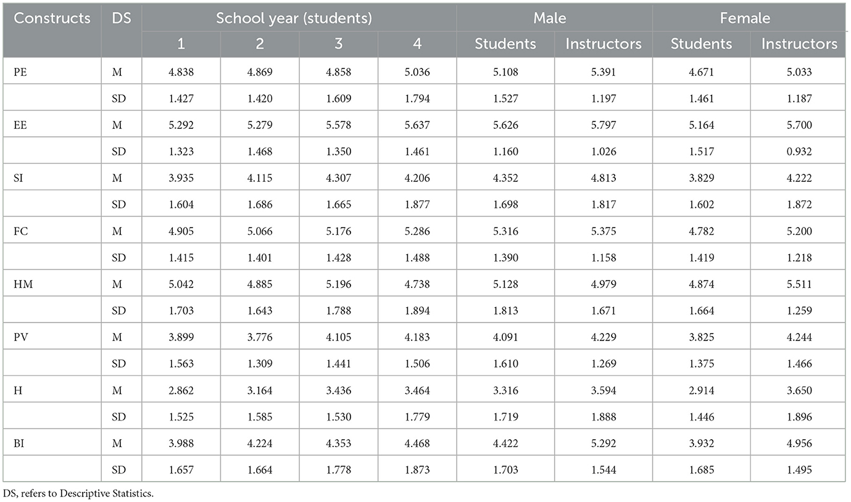This screenshot has width=851, height=502.
Task: Select the HM construct row label
Action: click(x=22, y=284)
